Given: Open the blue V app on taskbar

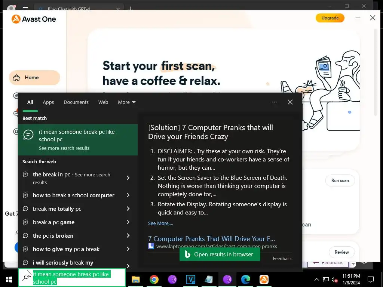Looking at the screenshot, I should 190,280.
